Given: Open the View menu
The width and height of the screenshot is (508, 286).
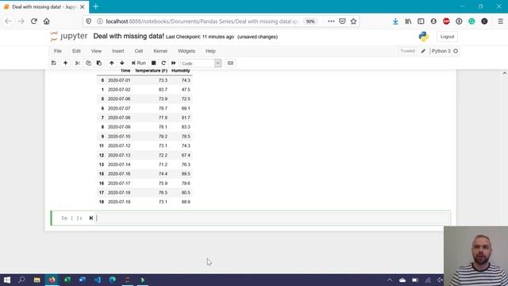Looking at the screenshot, I should click(x=96, y=51).
